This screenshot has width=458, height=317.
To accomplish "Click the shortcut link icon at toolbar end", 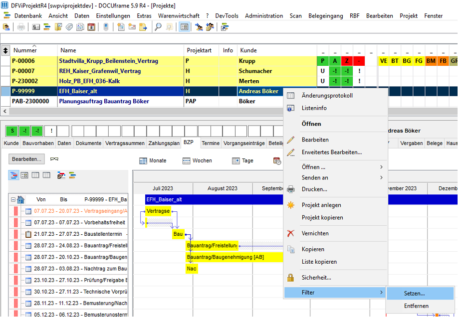I will coord(225,27).
